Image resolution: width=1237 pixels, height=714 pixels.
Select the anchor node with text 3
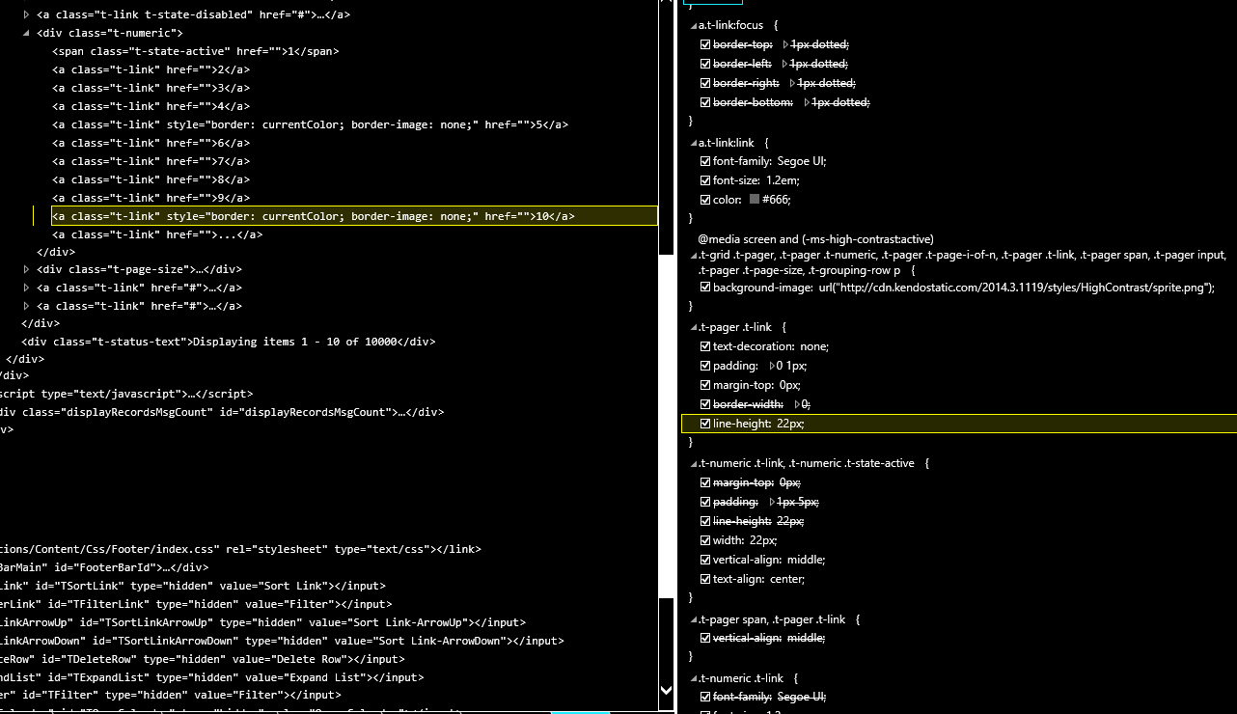tap(151, 88)
